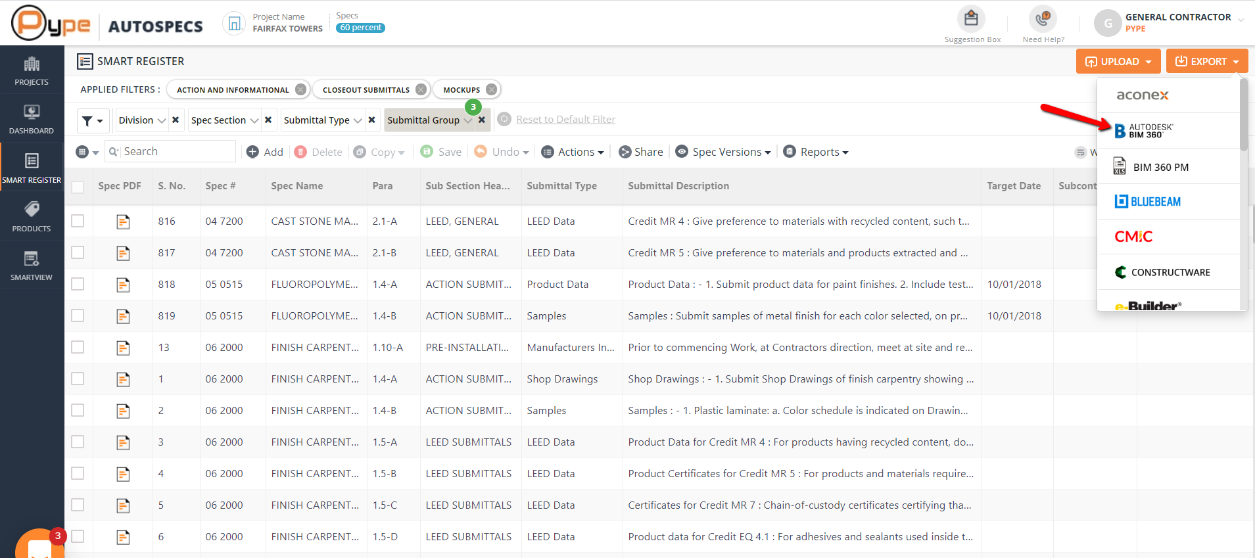
Task: Choose Autodesk BIM 360 export option
Action: 1168,131
